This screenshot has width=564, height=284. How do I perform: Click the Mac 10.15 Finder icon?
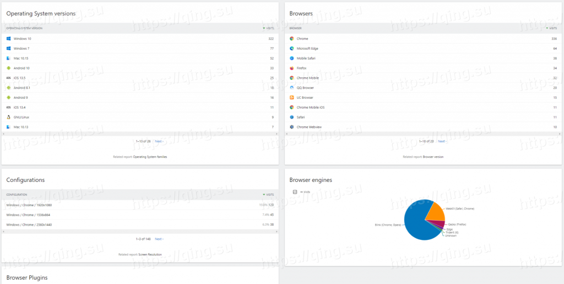tap(9, 58)
